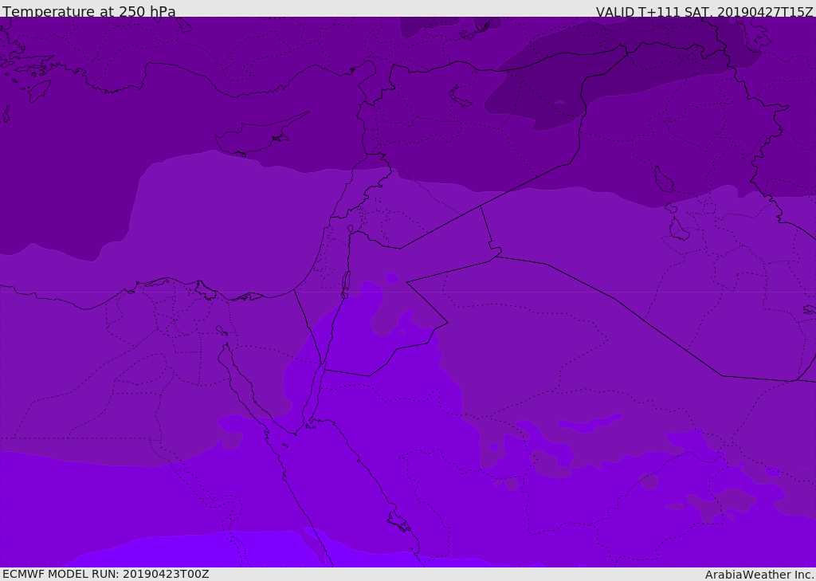Viewport: 816px width, 581px height.
Task: Open the ArabiaWeather Inc. credit
Action: point(759,575)
